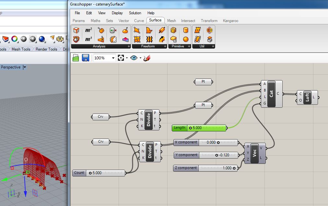This screenshot has height=206, width=328.
Task: Open a Grasshopper file with the green folder icon
Action: click(x=75, y=58)
